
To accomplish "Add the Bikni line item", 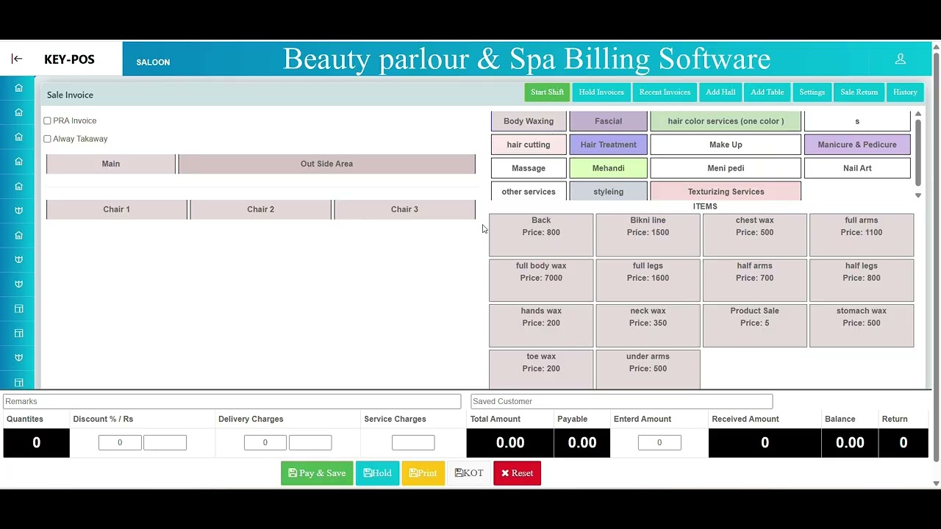I will tap(648, 235).
